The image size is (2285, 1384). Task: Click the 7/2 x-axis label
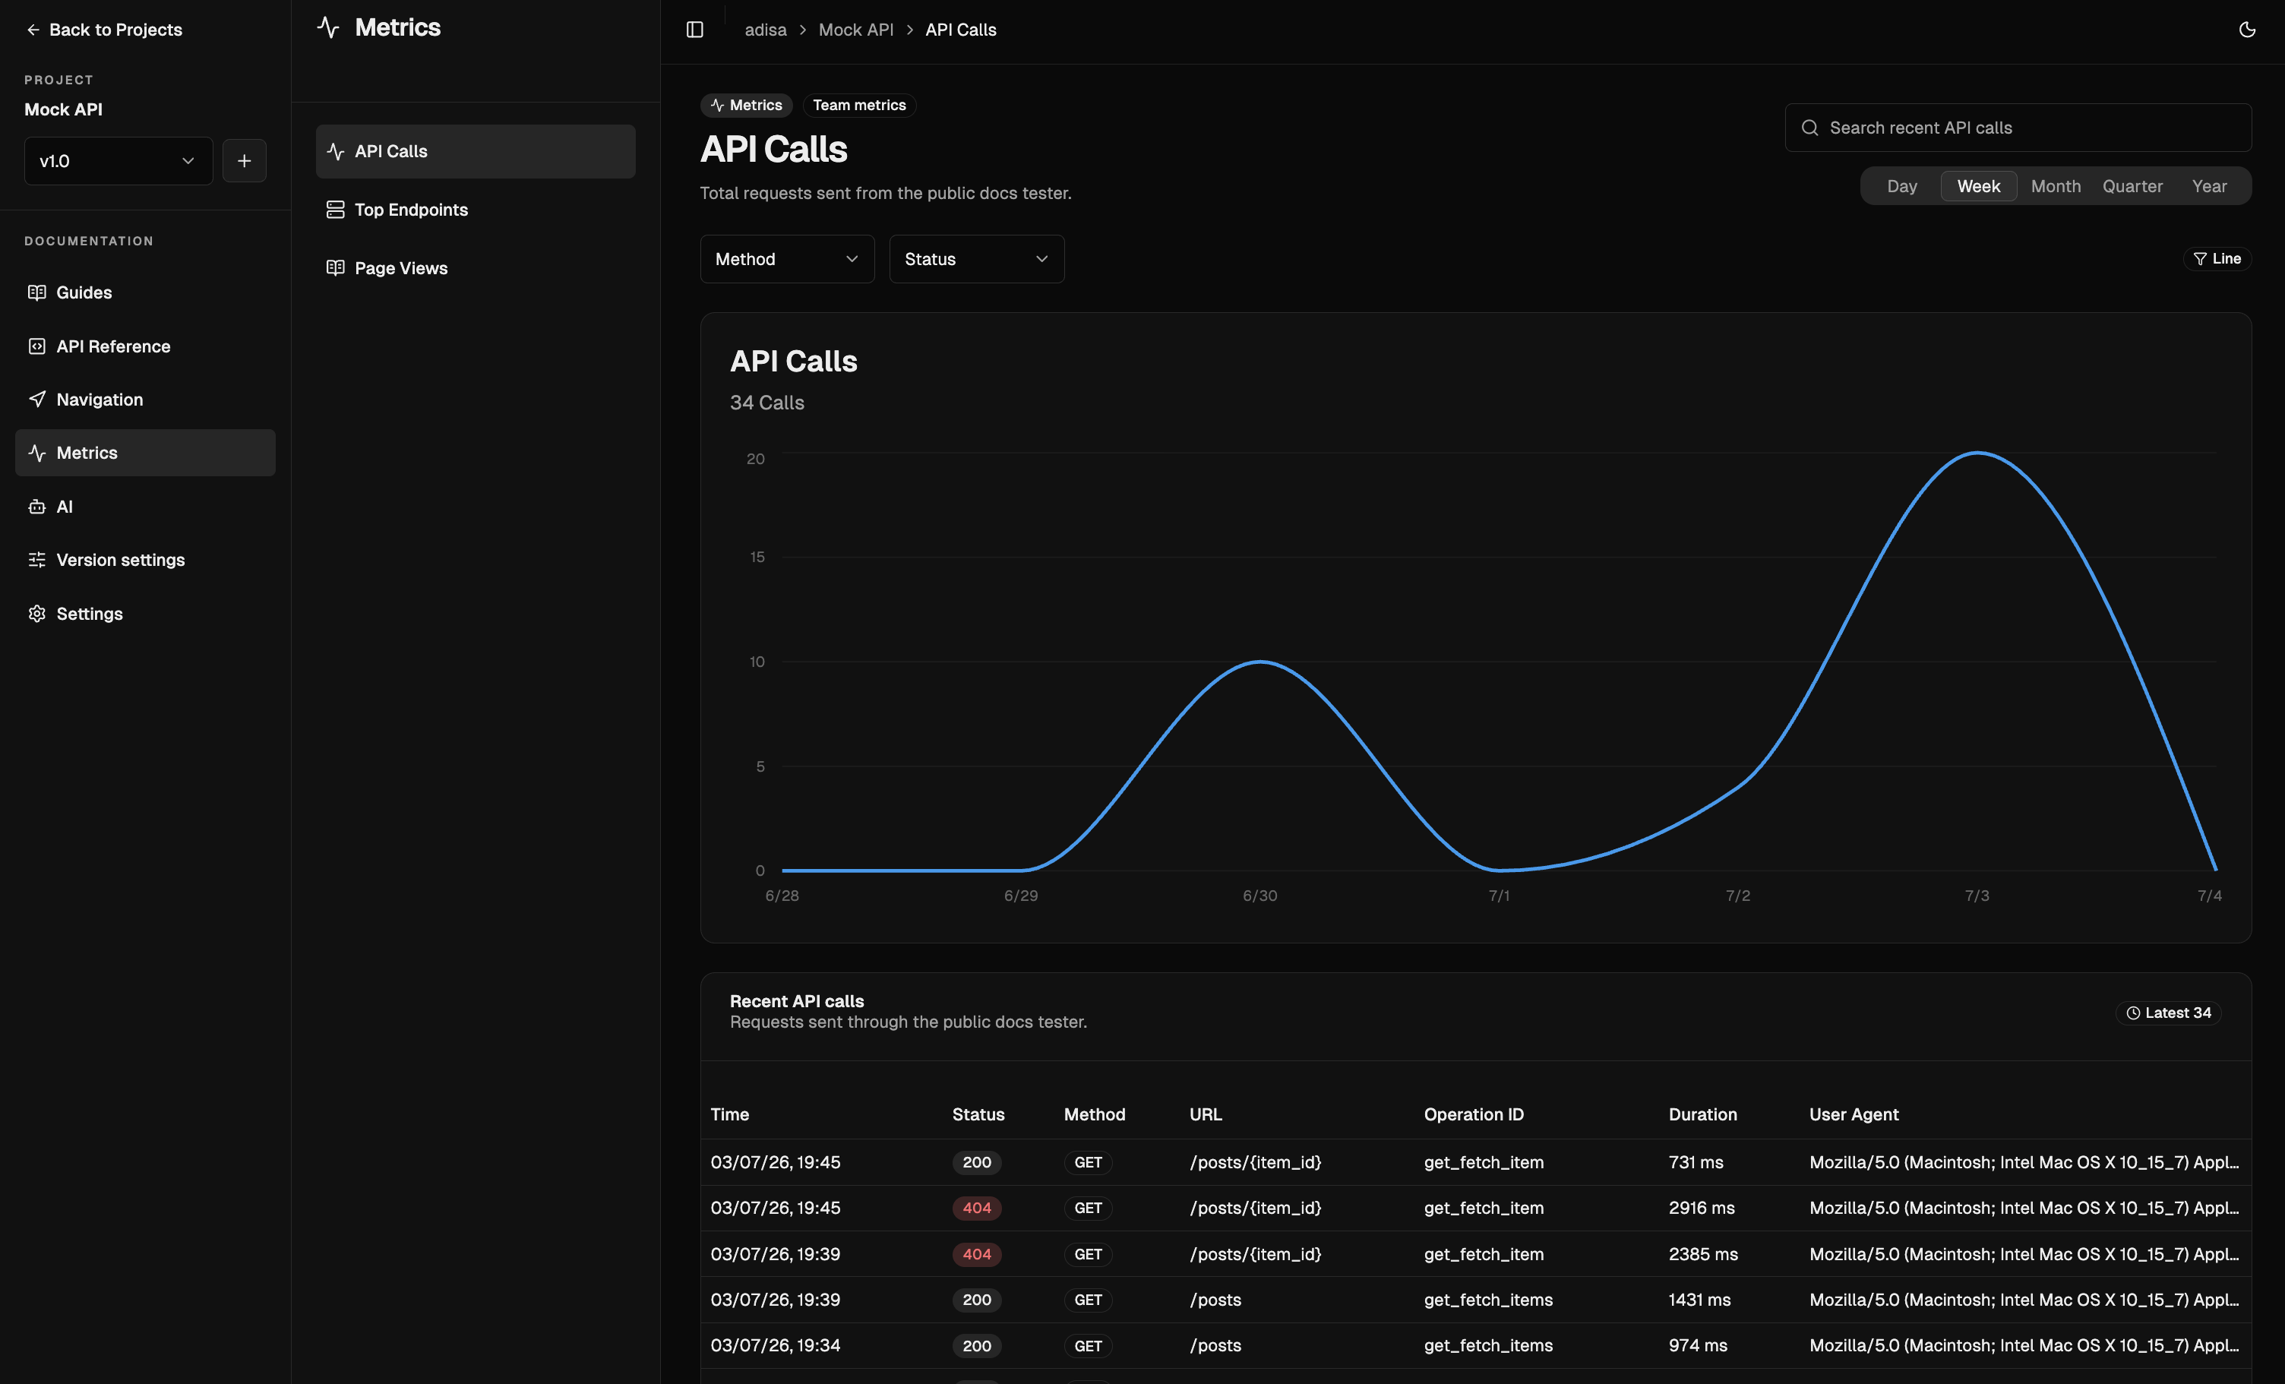(x=1738, y=895)
